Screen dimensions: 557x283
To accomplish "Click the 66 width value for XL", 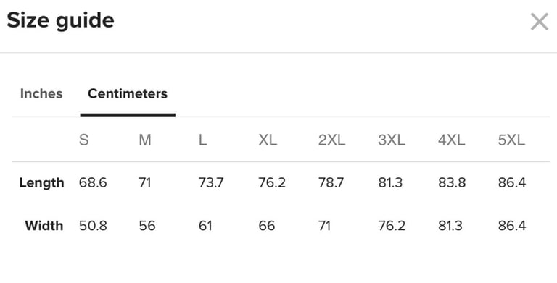I will 267,226.
